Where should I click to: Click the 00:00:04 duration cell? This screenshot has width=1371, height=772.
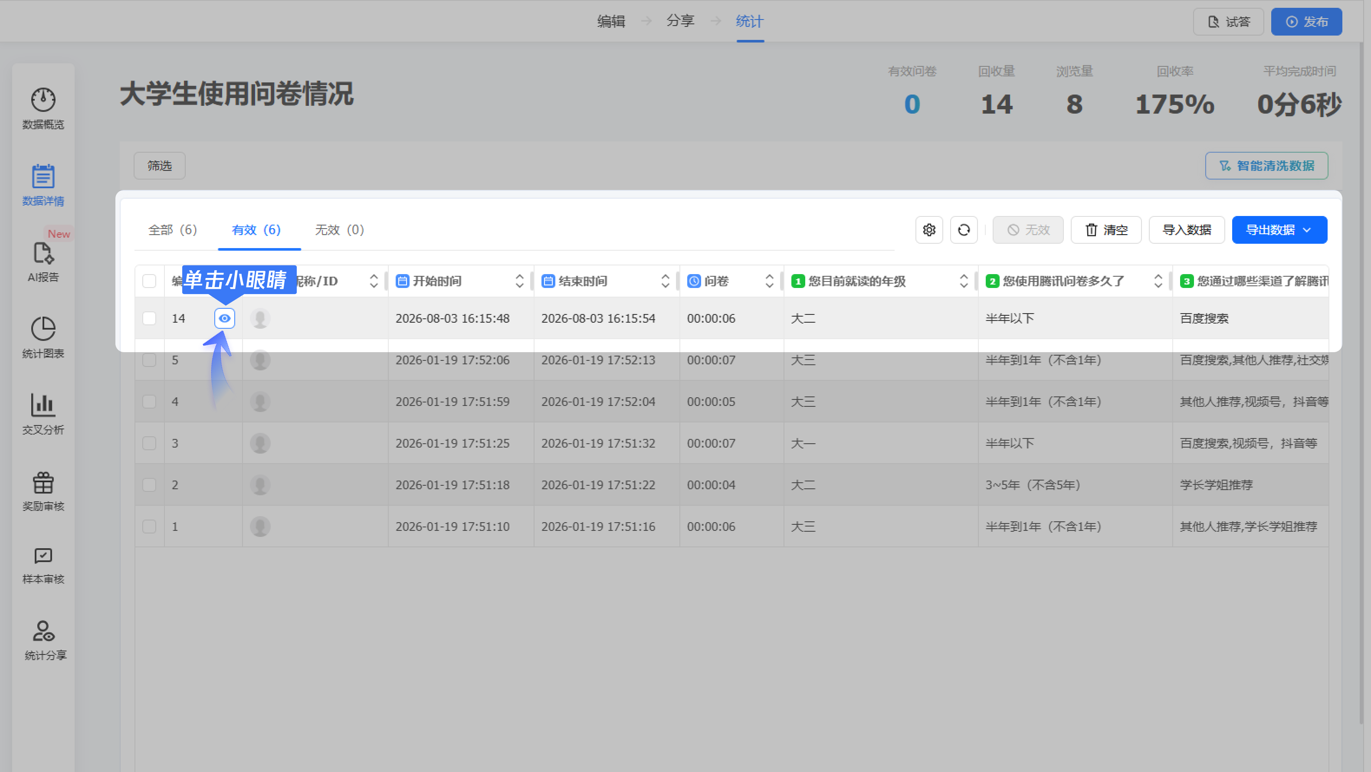(x=711, y=485)
